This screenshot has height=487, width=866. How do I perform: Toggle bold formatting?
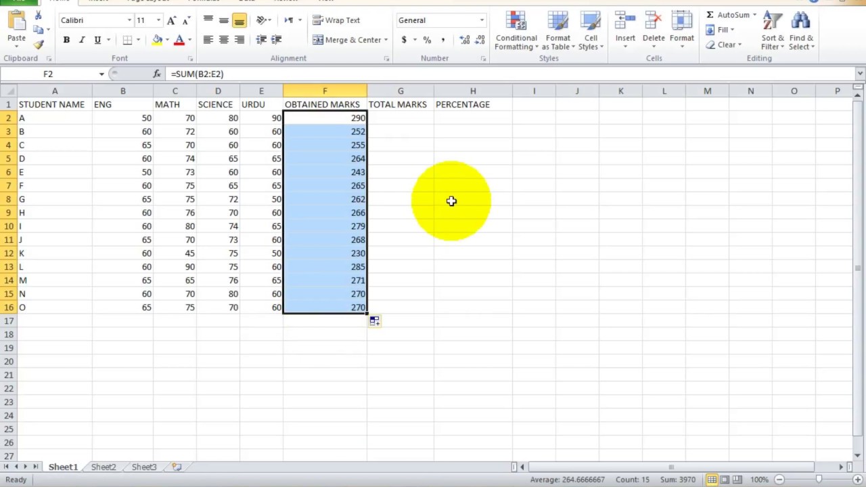pyautogui.click(x=66, y=40)
